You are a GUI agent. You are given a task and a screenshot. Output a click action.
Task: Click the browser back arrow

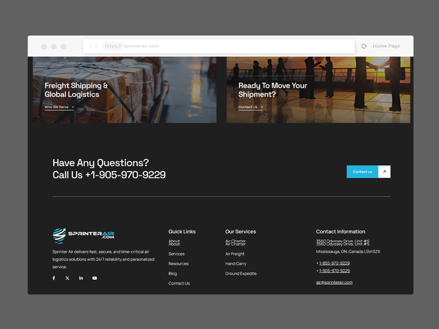coord(91,46)
